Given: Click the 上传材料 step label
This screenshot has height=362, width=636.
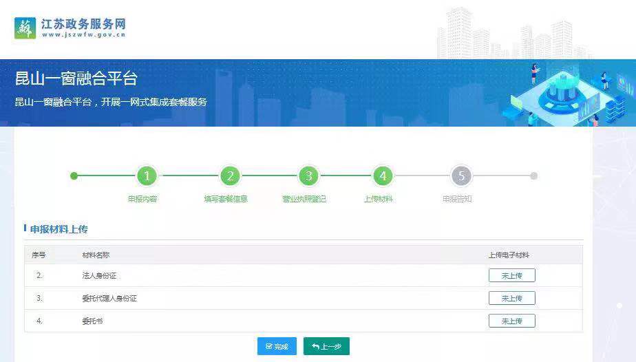Looking at the screenshot, I should (378, 199).
